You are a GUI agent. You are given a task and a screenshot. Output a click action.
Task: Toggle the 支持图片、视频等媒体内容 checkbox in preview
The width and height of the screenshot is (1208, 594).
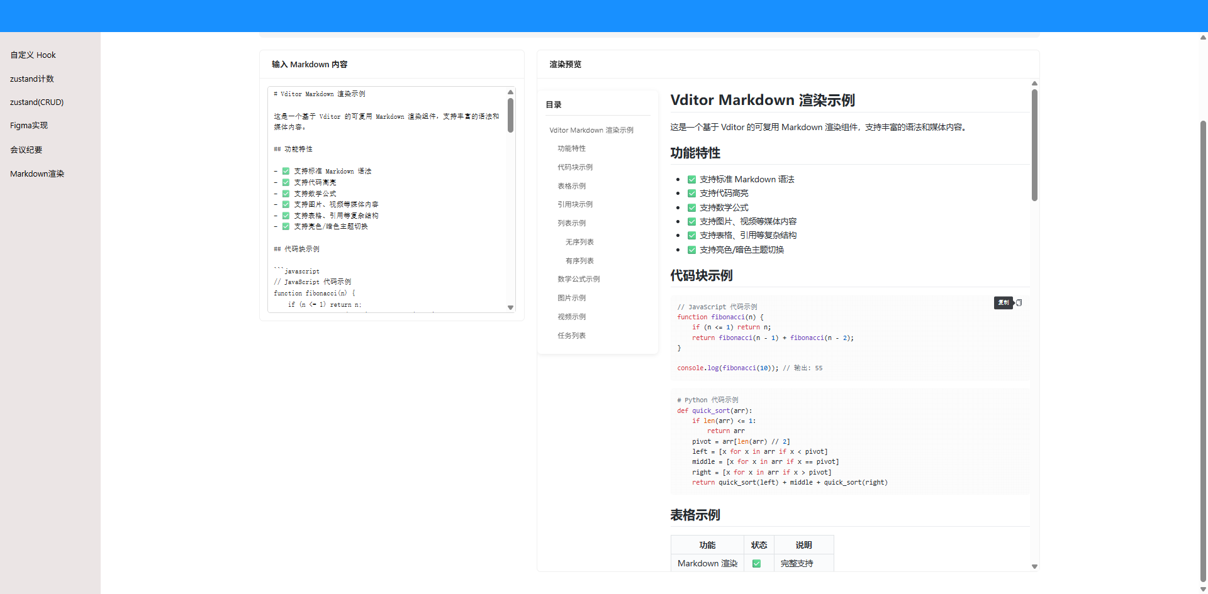pyautogui.click(x=691, y=222)
